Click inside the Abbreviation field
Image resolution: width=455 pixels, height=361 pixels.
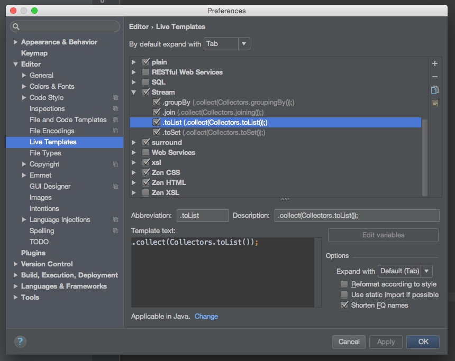click(202, 215)
